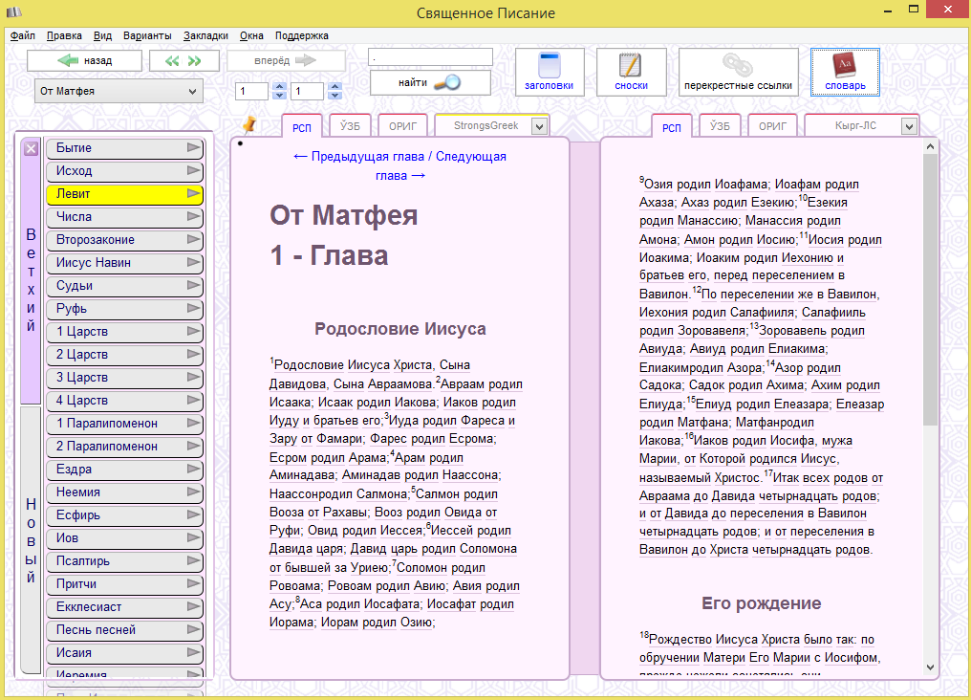Click the double left green arrows
Image resolution: width=971 pixels, height=700 pixels.
click(172, 60)
